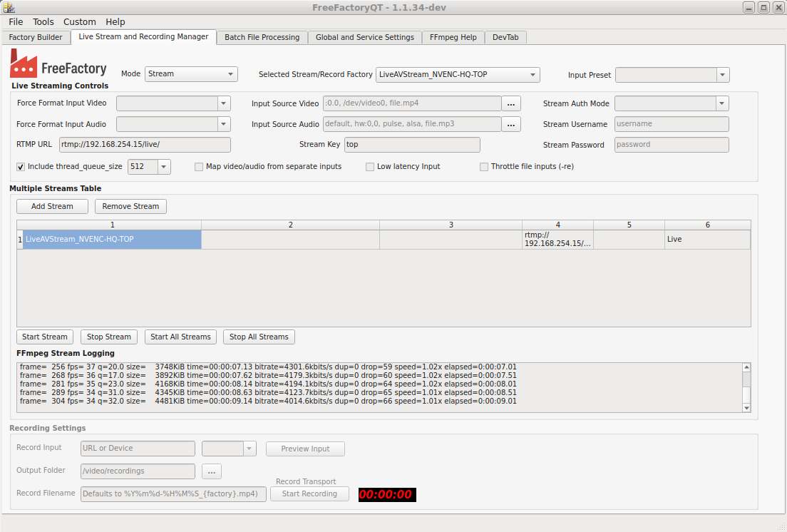Browse for Input Source Video file
Screen dimensions: 787x532
point(511,103)
